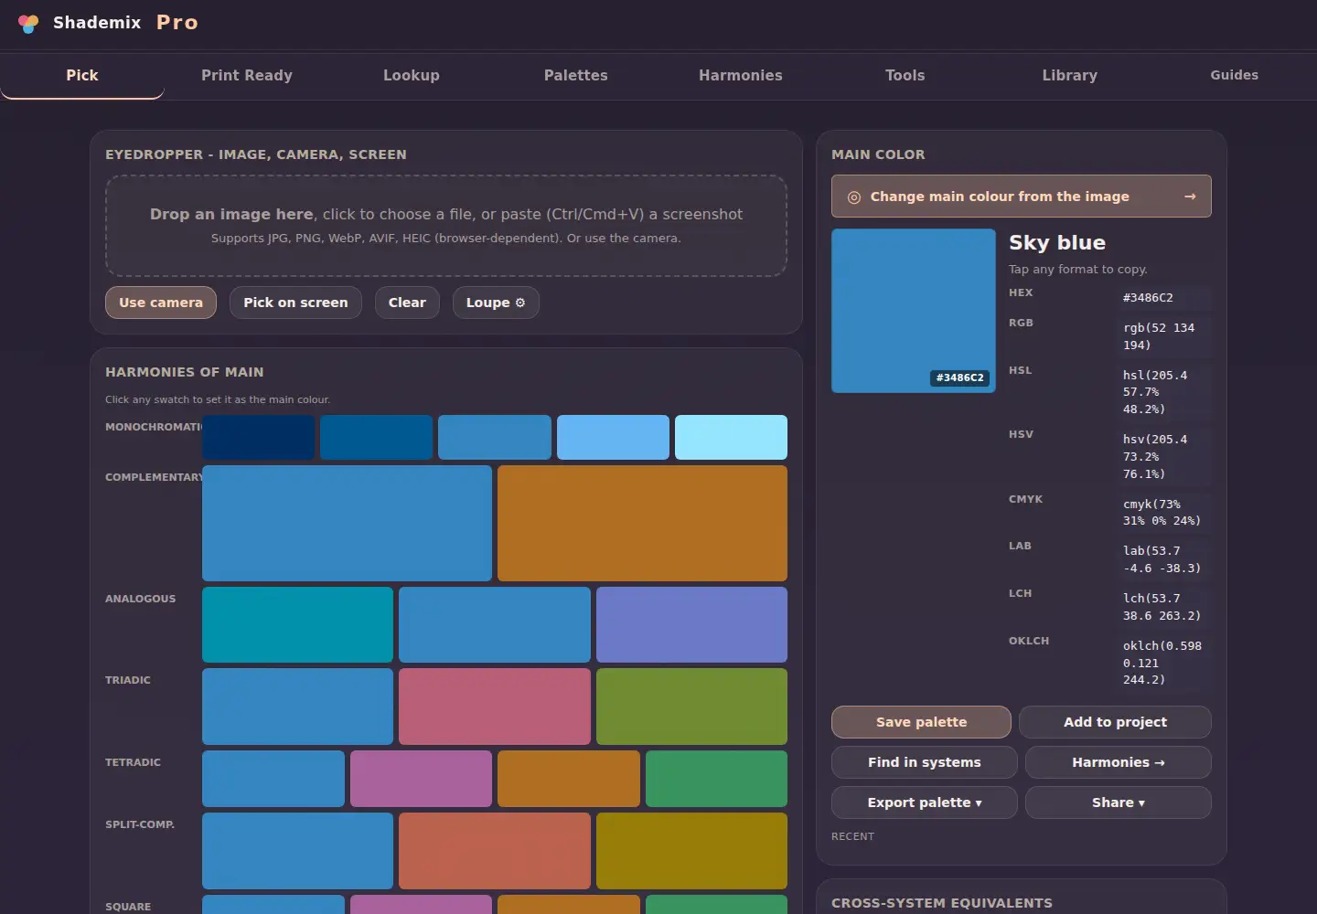Select the darkest navy monochromatic swatch

click(259, 437)
